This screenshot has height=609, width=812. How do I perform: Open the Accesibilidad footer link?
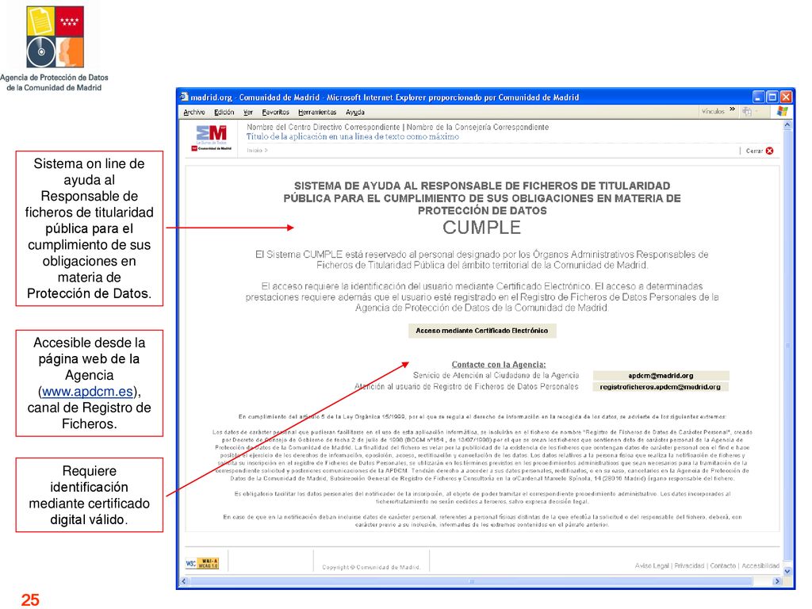[x=760, y=565]
